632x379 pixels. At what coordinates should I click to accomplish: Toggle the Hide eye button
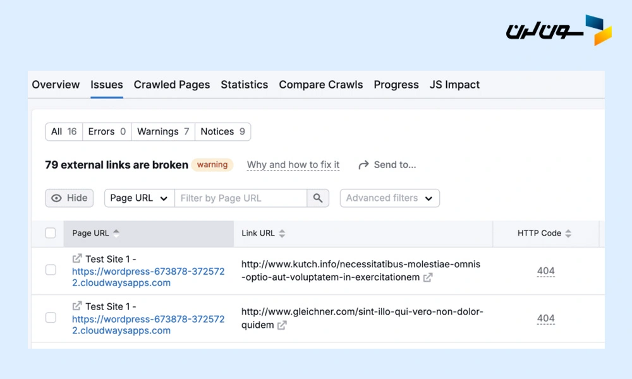coord(70,198)
